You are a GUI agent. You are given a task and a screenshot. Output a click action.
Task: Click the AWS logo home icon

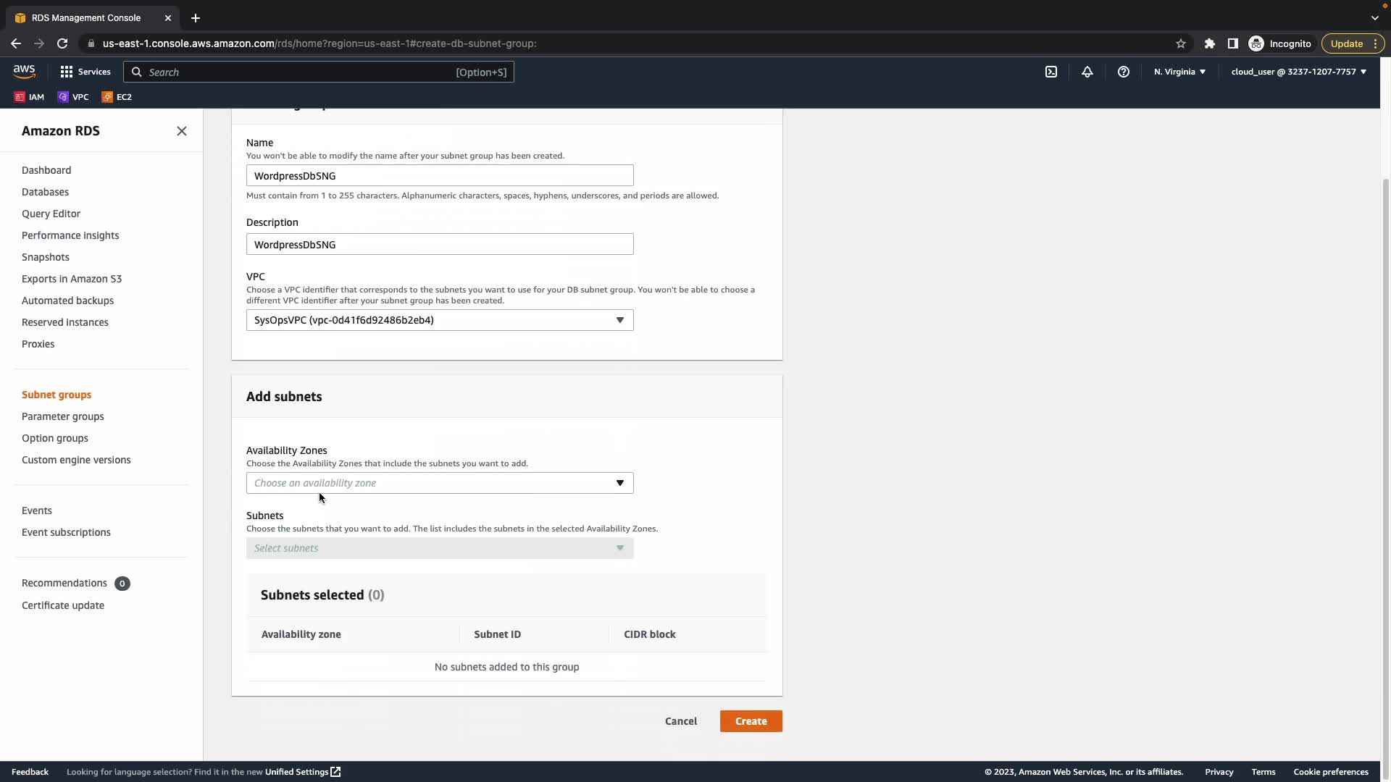(x=24, y=71)
